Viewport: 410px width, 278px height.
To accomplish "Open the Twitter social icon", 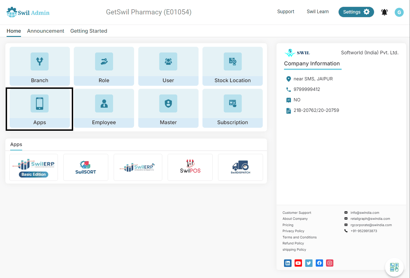I will [309, 263].
